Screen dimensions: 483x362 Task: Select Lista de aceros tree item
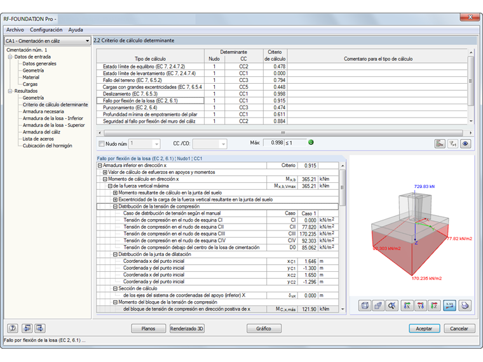click(38, 139)
